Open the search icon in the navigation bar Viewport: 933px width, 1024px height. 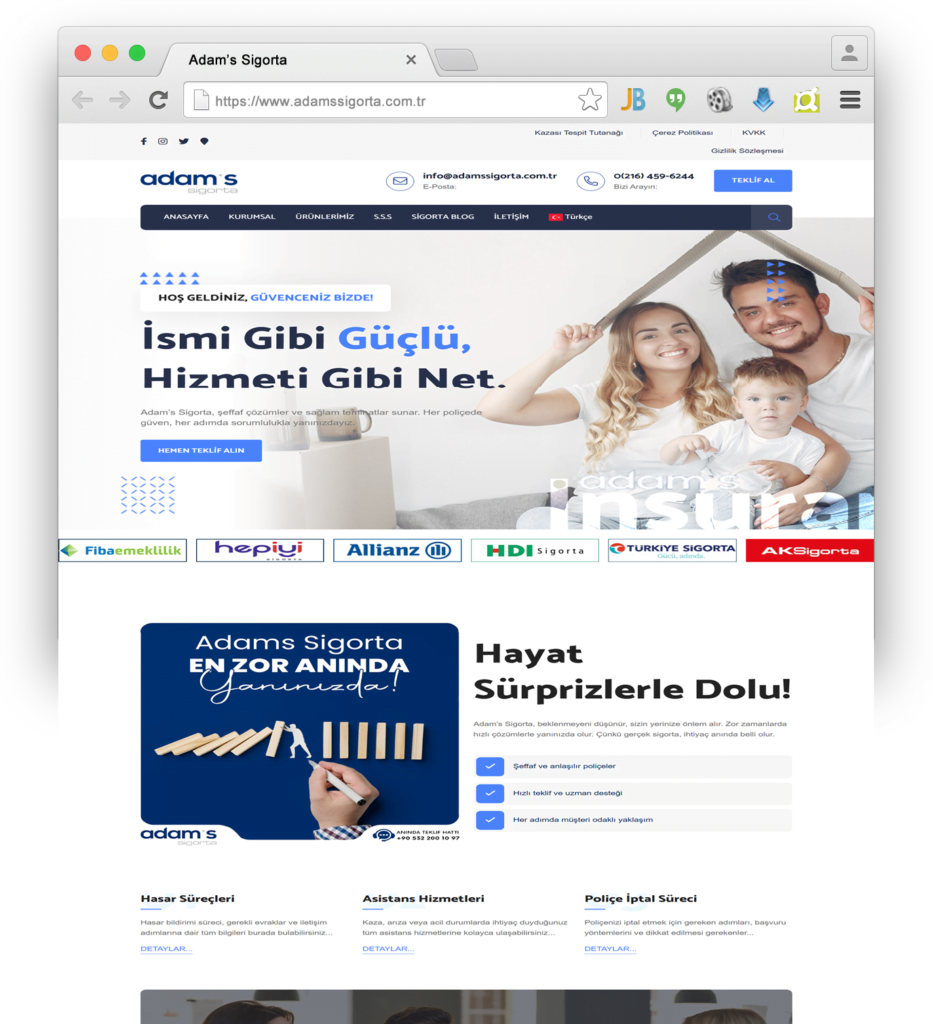click(x=774, y=217)
